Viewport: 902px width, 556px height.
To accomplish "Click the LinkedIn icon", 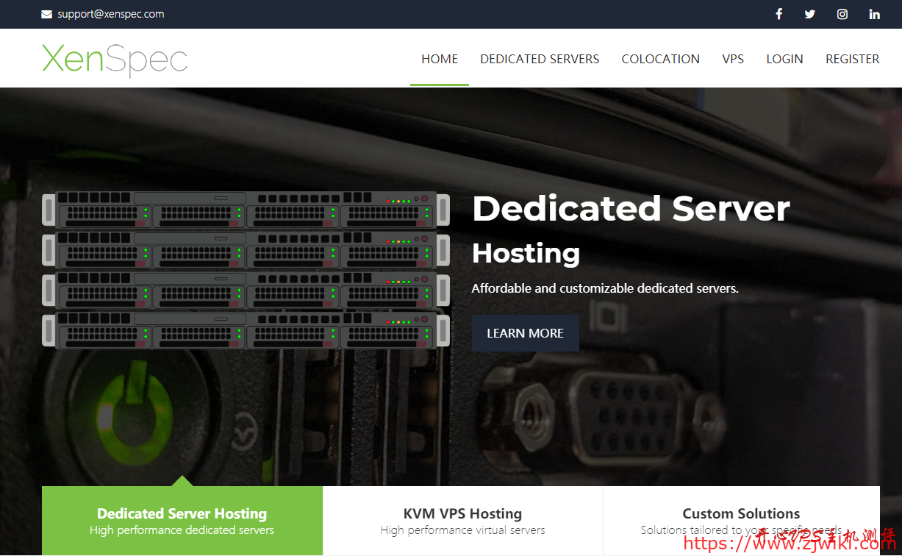I will pos(874,14).
